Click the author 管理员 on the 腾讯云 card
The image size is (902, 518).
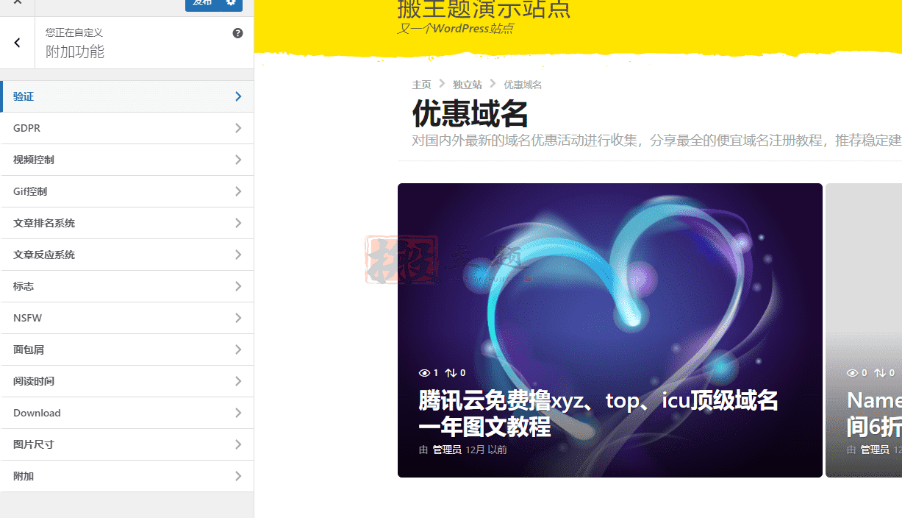click(x=447, y=450)
